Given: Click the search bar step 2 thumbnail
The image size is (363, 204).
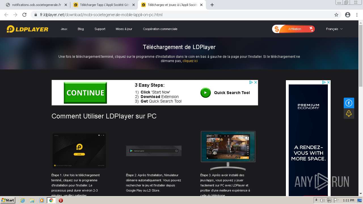Looking at the screenshot, I should pos(154,151).
